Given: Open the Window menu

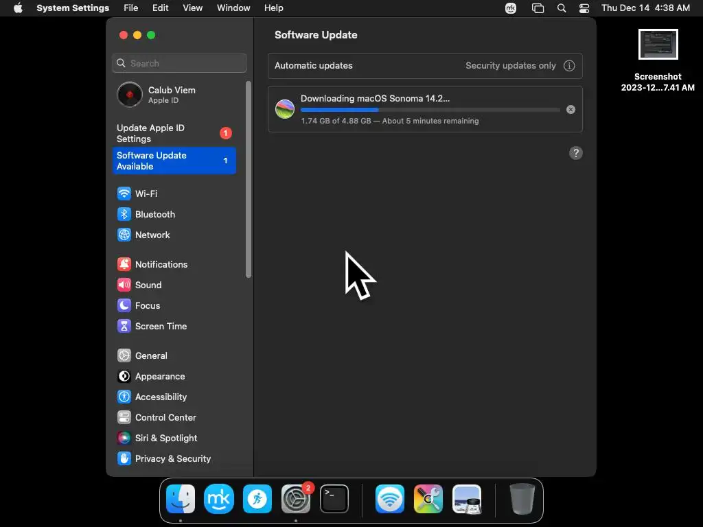Looking at the screenshot, I should [233, 8].
